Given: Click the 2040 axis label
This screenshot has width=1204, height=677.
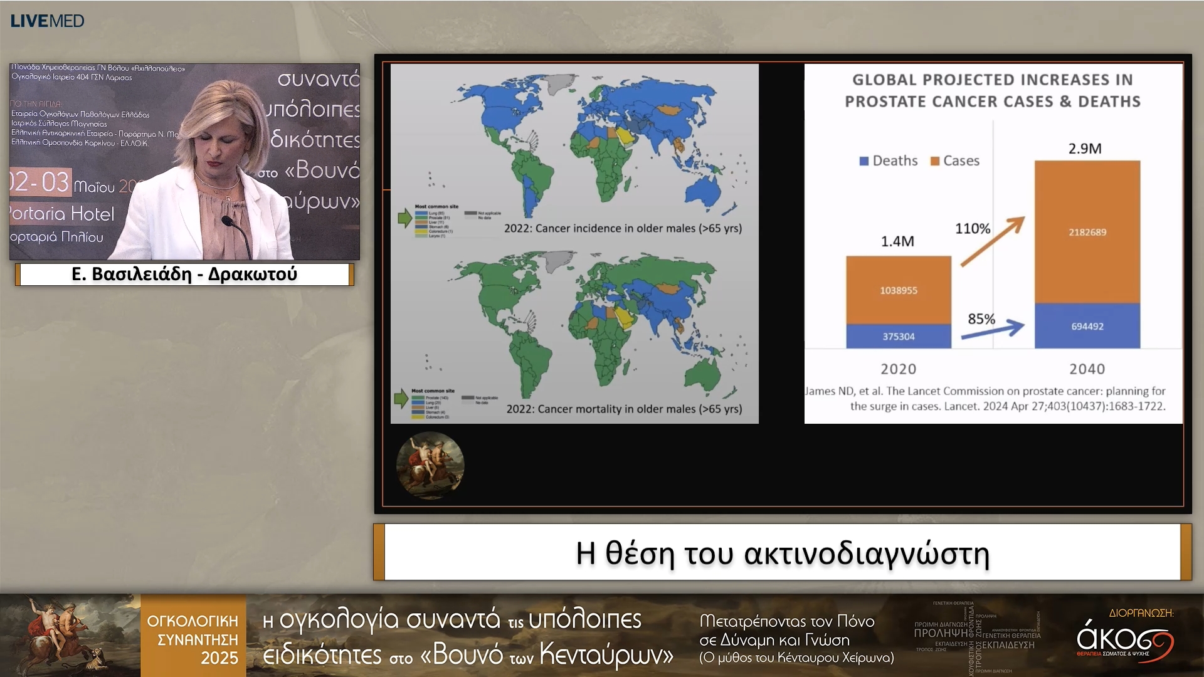Looking at the screenshot, I should [x=1087, y=369].
